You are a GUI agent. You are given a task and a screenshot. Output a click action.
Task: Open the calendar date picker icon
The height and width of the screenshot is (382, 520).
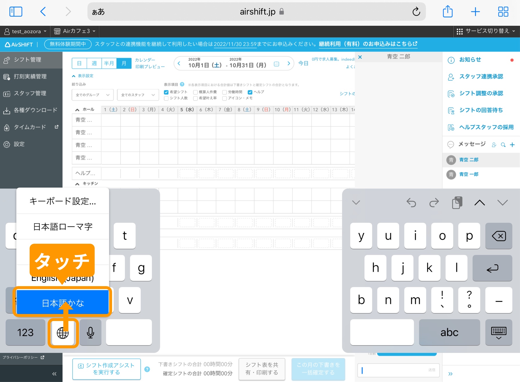[276, 64]
